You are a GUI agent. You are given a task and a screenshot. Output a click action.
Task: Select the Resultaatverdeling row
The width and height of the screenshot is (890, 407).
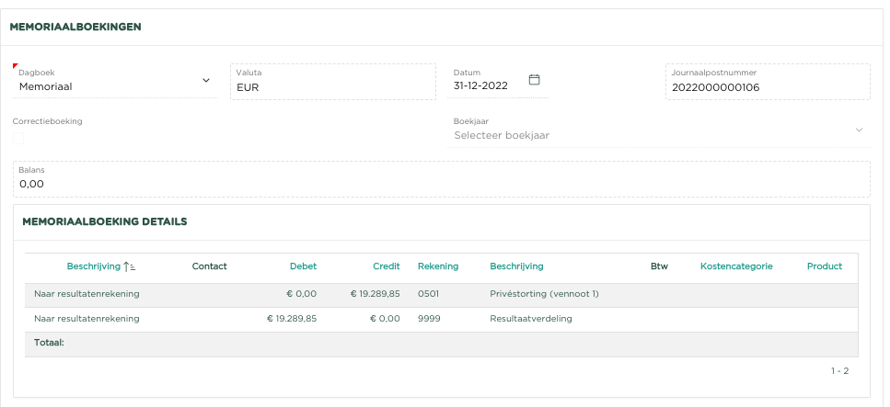pyautogui.click(x=531, y=319)
